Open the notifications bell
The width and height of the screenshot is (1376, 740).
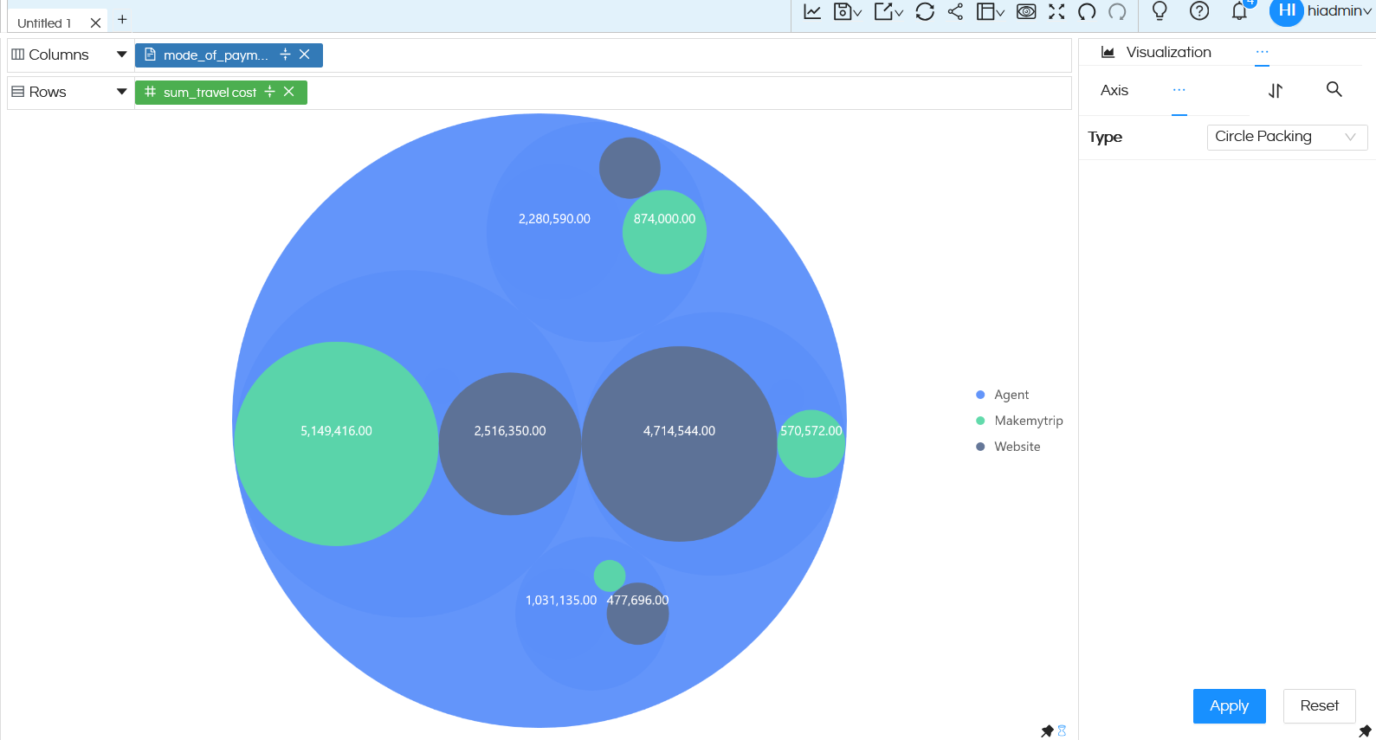coord(1240,11)
